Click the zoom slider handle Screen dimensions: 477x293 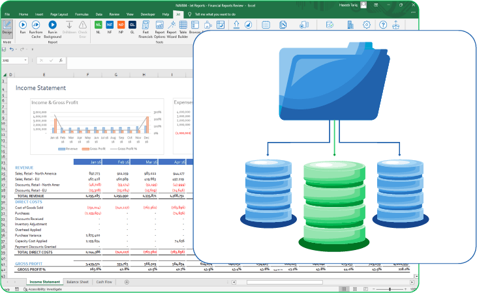point(390,289)
